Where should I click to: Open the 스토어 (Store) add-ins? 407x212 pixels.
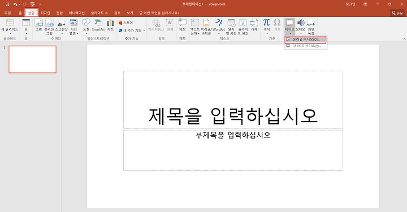click(126, 23)
